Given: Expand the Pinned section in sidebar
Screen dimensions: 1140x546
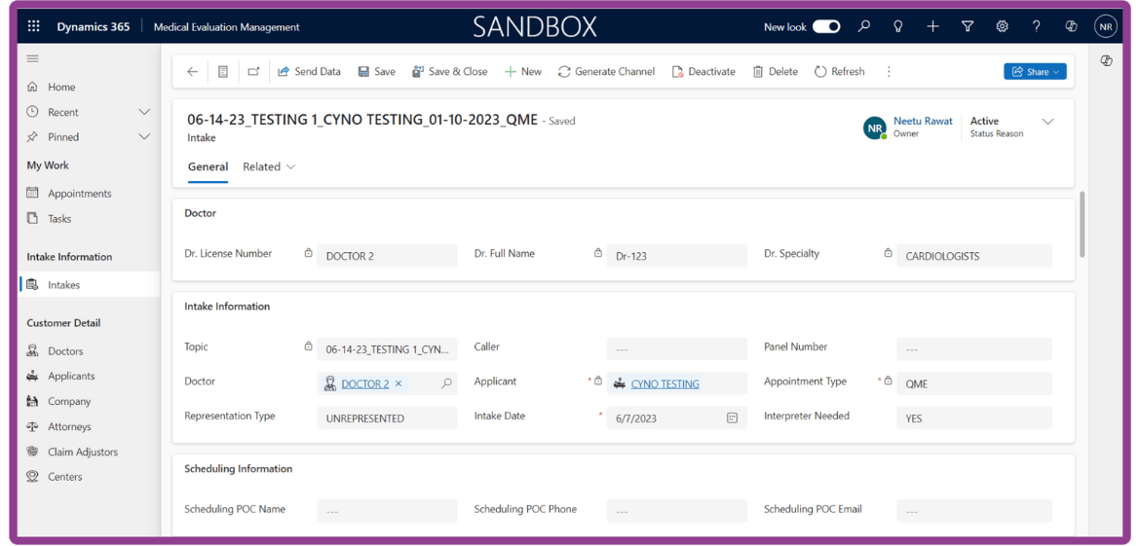Looking at the screenshot, I should click(144, 137).
